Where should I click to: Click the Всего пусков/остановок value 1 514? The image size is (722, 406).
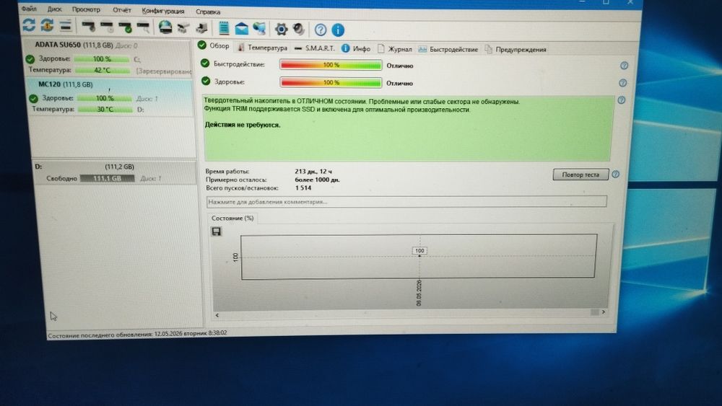(303, 188)
